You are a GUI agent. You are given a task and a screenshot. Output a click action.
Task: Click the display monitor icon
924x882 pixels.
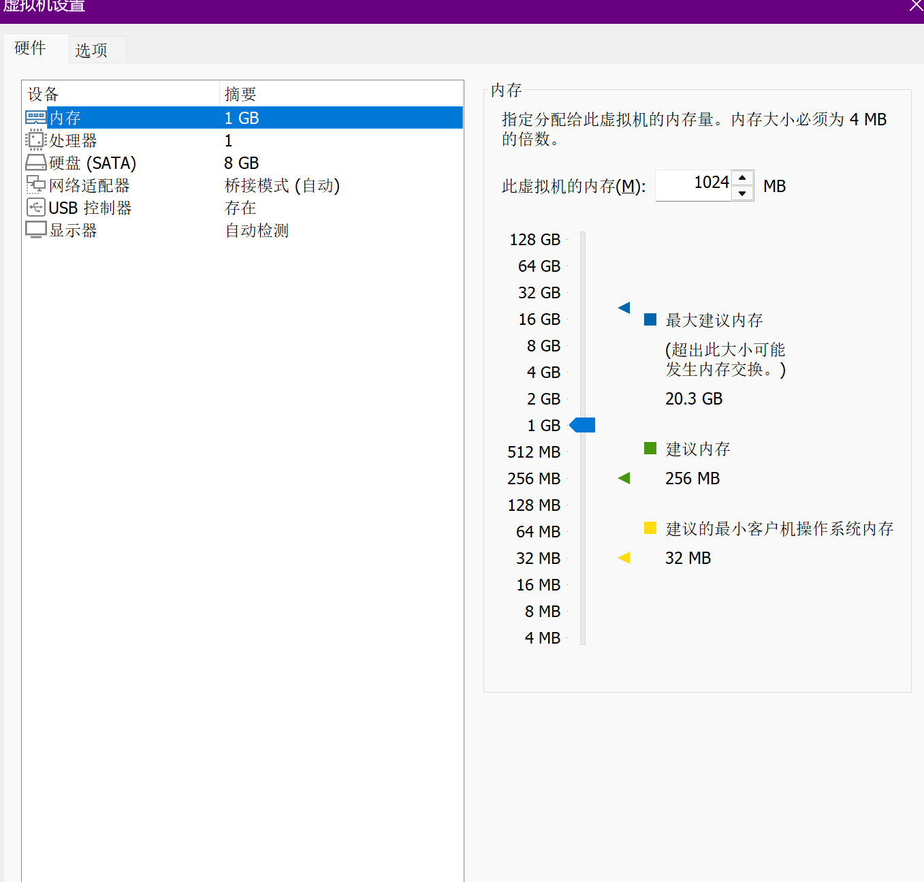(35, 230)
